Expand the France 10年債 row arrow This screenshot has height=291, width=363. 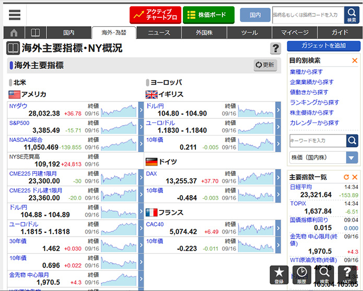pyautogui.click(x=278, y=245)
